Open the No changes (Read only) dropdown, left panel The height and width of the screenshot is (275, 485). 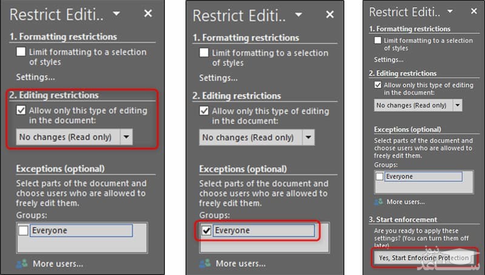pos(126,137)
